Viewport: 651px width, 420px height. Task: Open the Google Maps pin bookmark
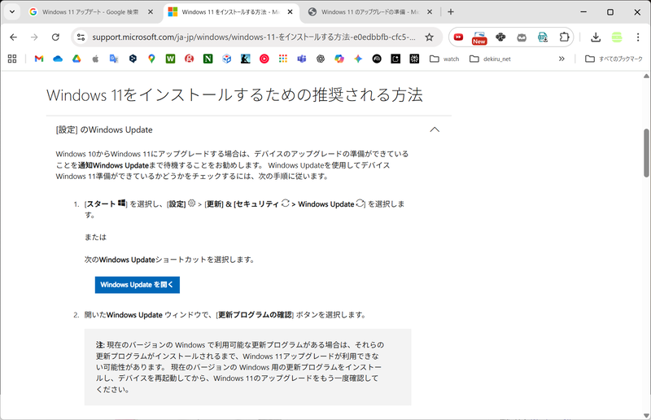(x=151, y=59)
